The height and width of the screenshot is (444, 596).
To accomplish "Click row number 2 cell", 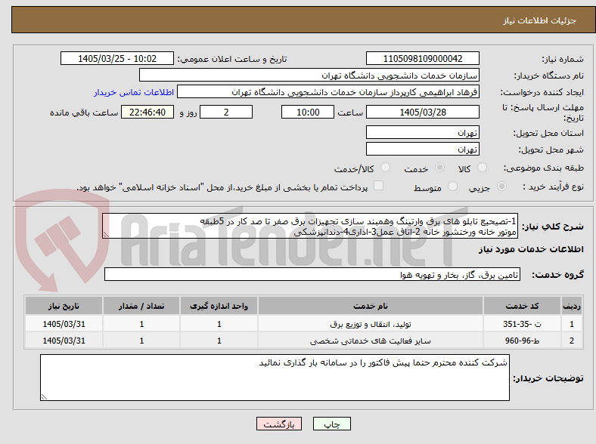I will pos(572,341).
